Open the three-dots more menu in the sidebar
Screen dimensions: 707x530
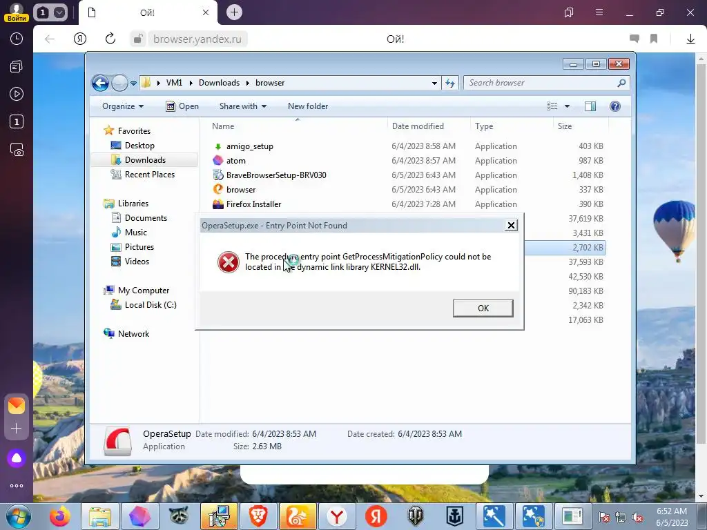click(x=17, y=486)
